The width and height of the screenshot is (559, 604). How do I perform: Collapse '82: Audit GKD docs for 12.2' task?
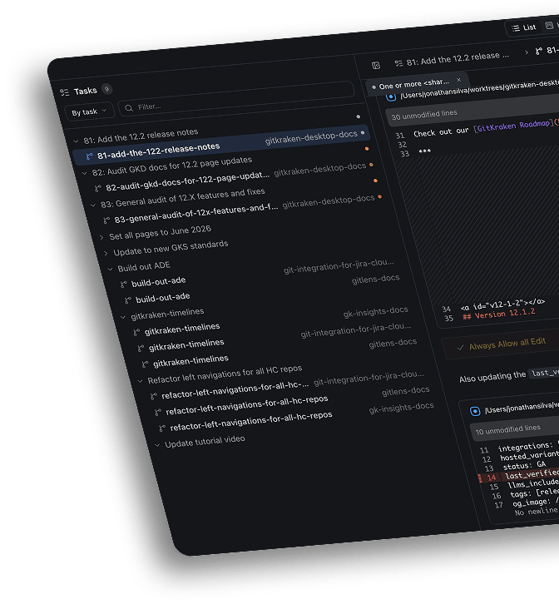coord(85,173)
